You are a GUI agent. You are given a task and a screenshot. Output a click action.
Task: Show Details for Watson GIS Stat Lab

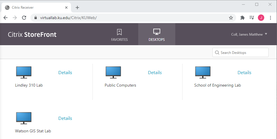point(65,118)
